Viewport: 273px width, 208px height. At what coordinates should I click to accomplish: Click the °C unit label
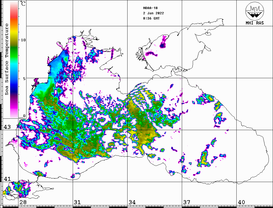(x=23, y=3)
